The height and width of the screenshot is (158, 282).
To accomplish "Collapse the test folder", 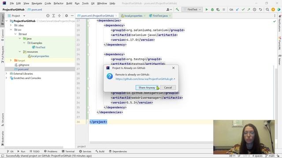I will tap(15, 34).
